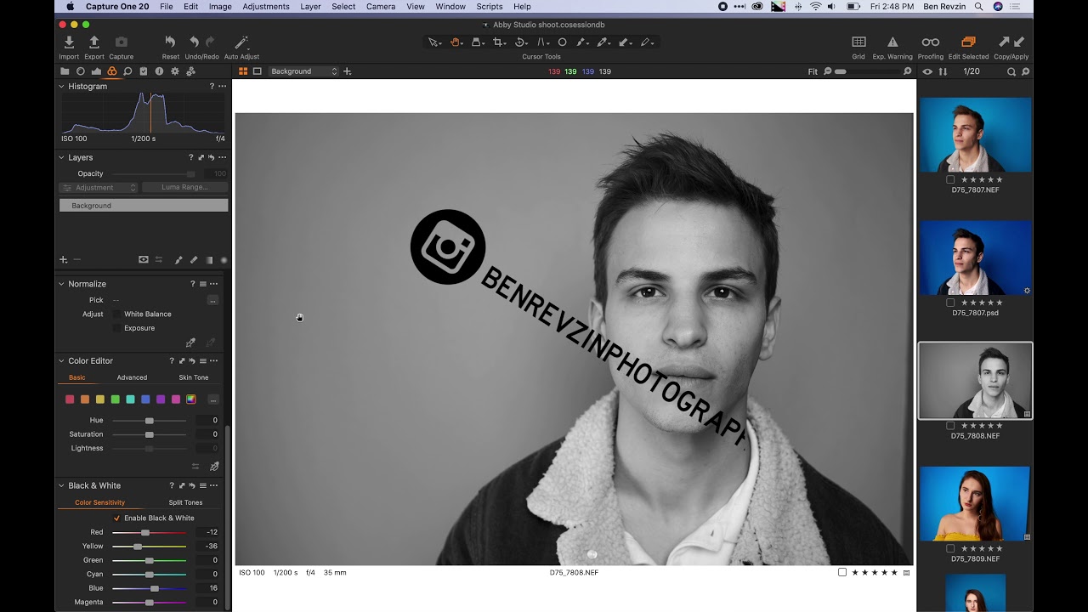Click the Normalize Pick ellipsis button
The width and height of the screenshot is (1088, 612).
tap(212, 300)
